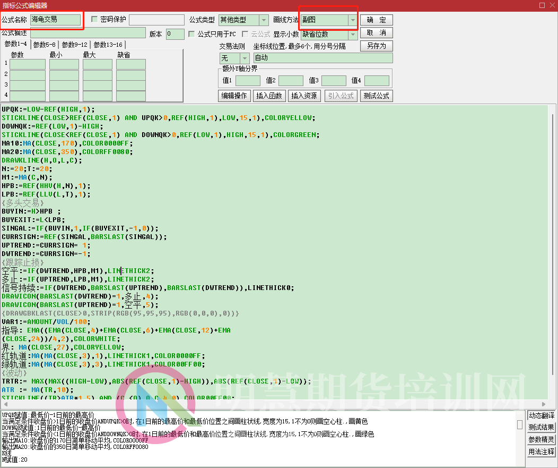Open the 画线方法 dropdown showing 副图
The image size is (558, 468).
(353, 19)
